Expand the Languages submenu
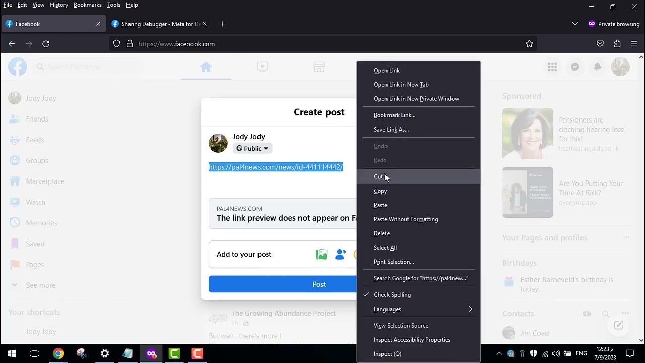 coord(419,309)
